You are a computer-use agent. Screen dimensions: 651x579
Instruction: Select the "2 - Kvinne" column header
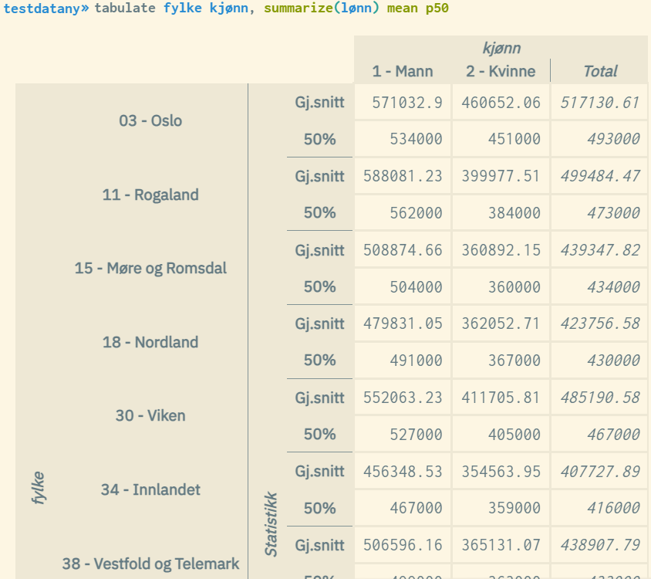500,71
